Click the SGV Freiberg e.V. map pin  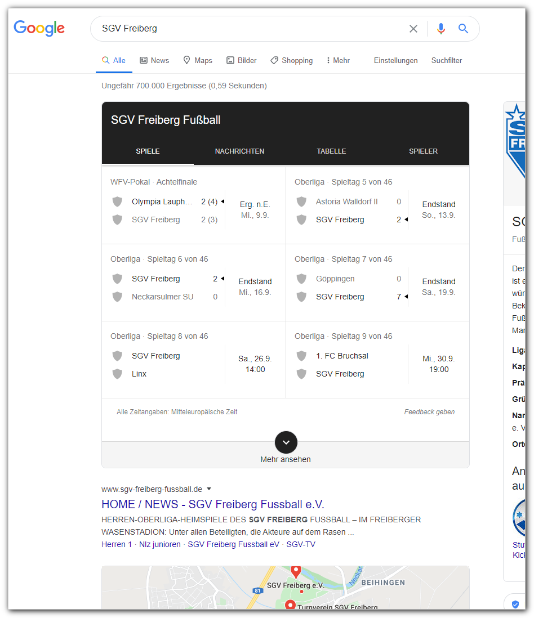[x=296, y=572]
